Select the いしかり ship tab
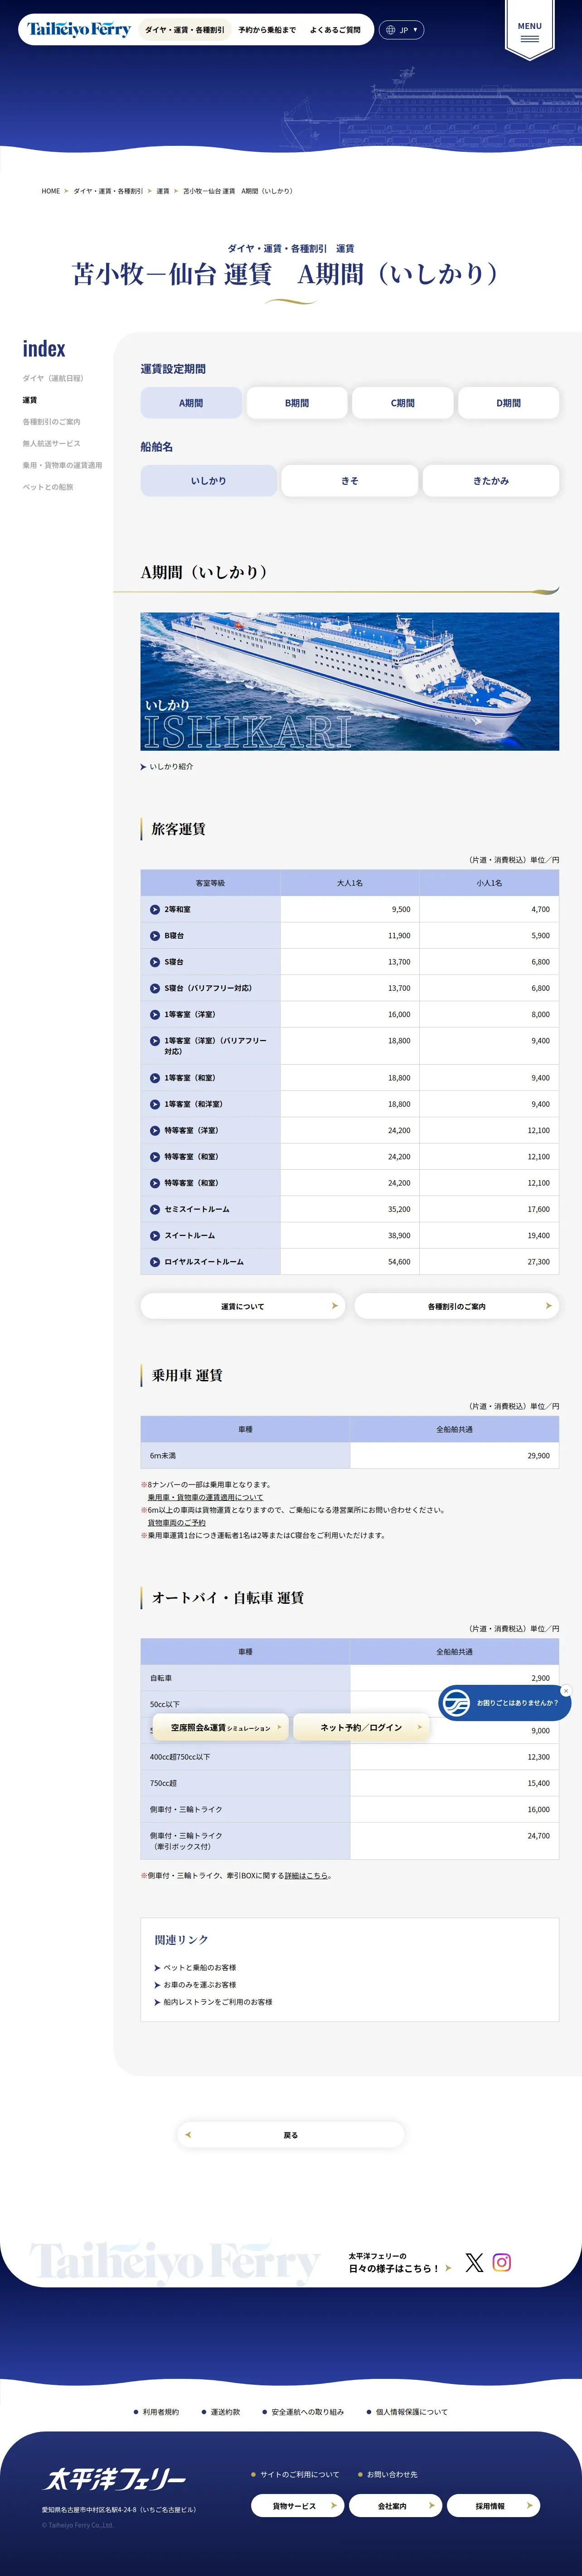Viewport: 582px width, 2576px height. (x=209, y=481)
